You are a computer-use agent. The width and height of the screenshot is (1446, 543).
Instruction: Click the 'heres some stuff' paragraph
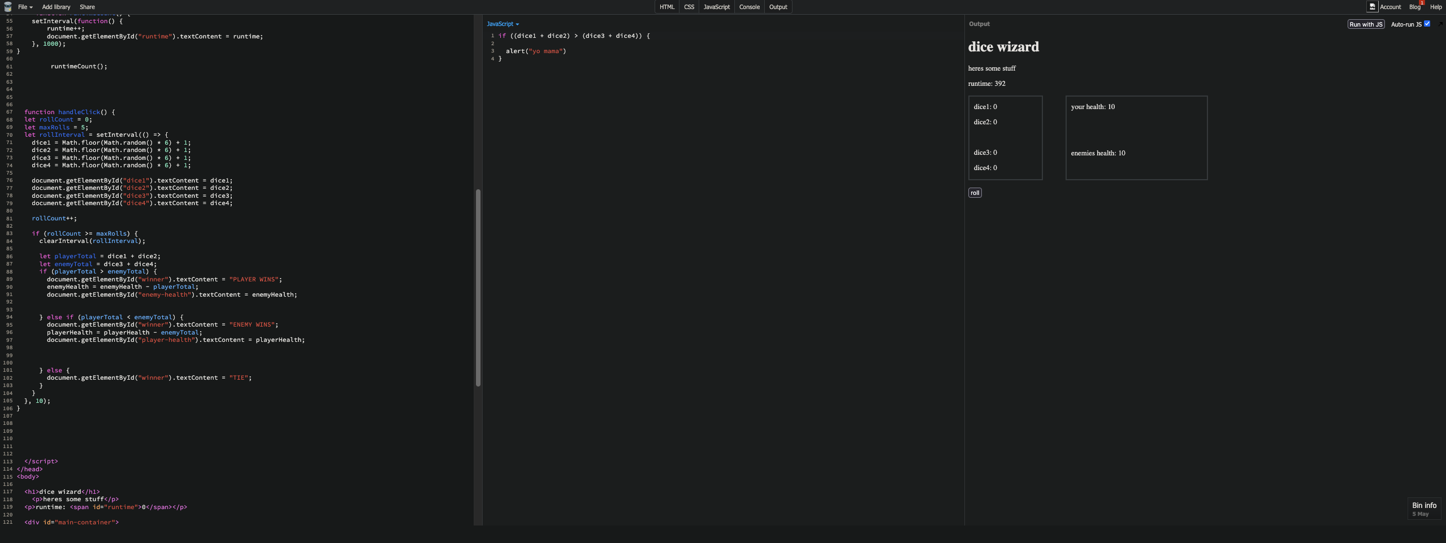pyautogui.click(x=992, y=68)
